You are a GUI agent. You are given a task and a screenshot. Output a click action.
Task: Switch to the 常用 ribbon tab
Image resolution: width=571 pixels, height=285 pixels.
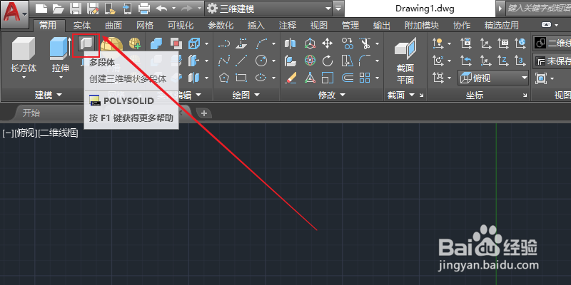[48, 25]
